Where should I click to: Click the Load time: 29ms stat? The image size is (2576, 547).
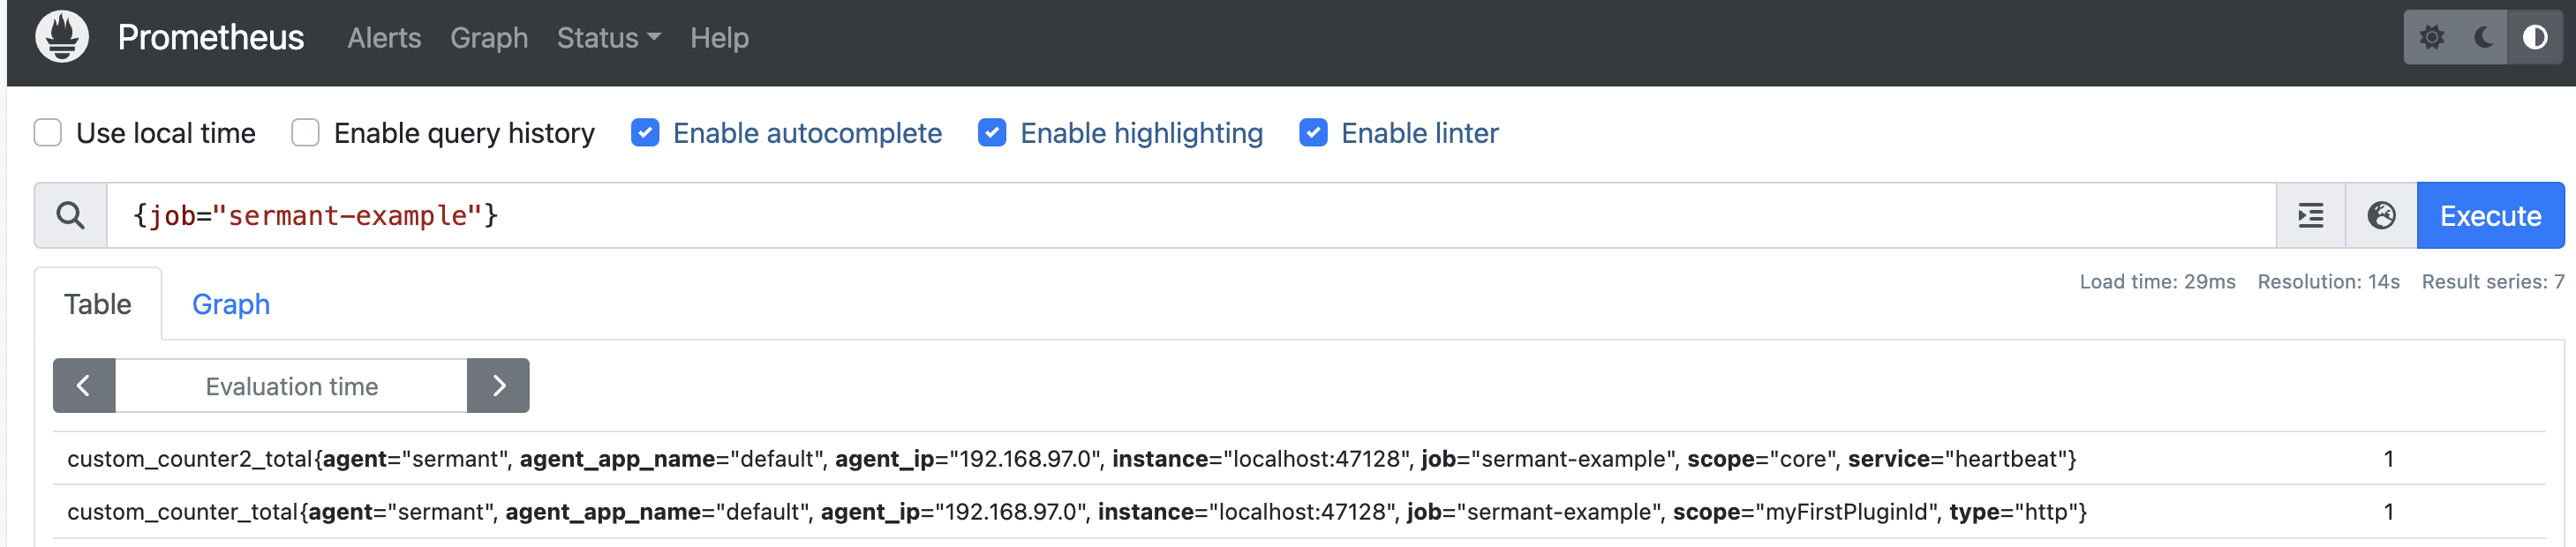click(2157, 282)
